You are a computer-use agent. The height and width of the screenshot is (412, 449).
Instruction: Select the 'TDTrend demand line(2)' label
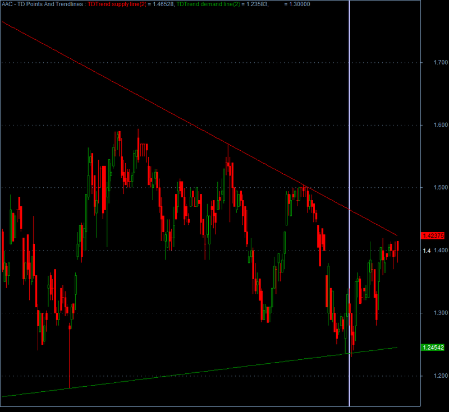point(208,4)
